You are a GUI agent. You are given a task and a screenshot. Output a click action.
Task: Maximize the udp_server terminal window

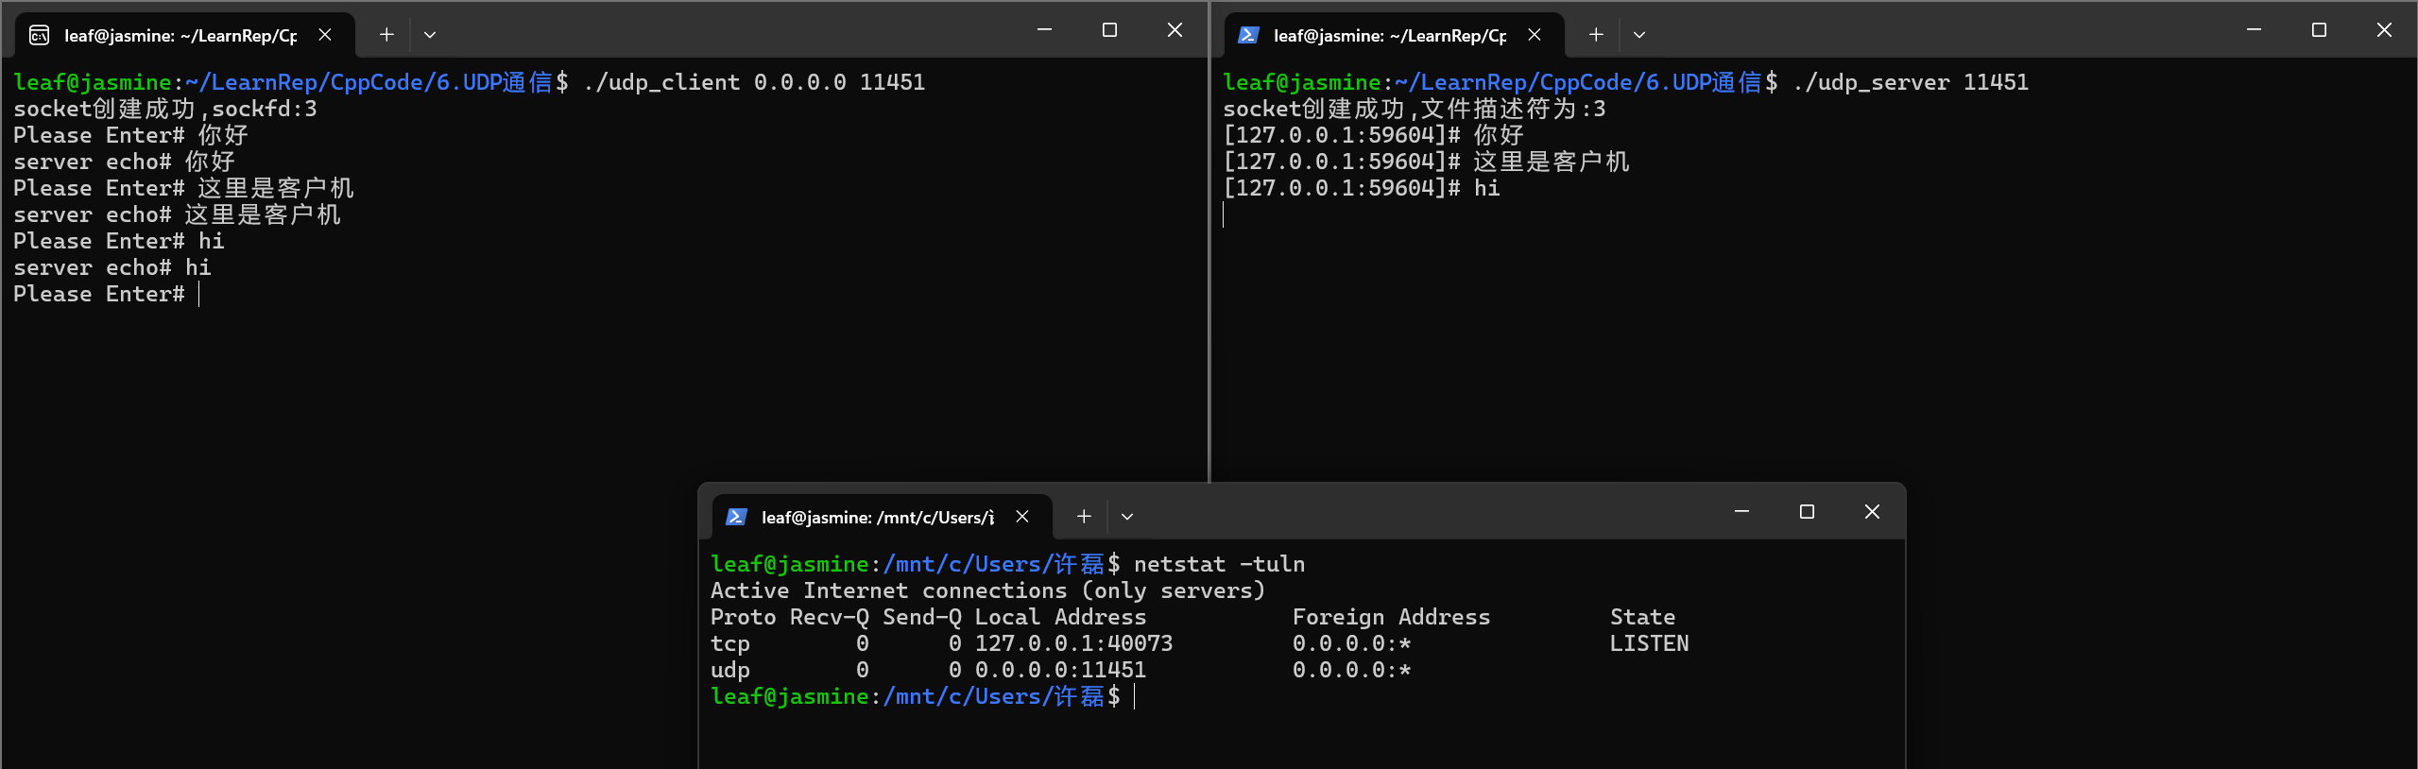(x=2319, y=30)
